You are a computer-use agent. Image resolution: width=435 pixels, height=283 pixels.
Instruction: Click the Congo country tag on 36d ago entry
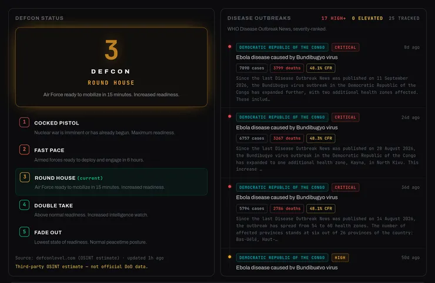tap(282, 187)
